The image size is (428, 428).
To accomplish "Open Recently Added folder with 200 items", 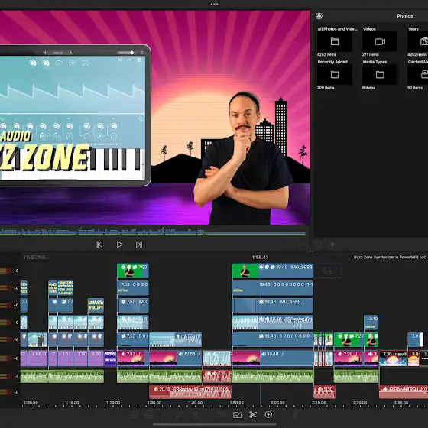I will tap(335, 75).
